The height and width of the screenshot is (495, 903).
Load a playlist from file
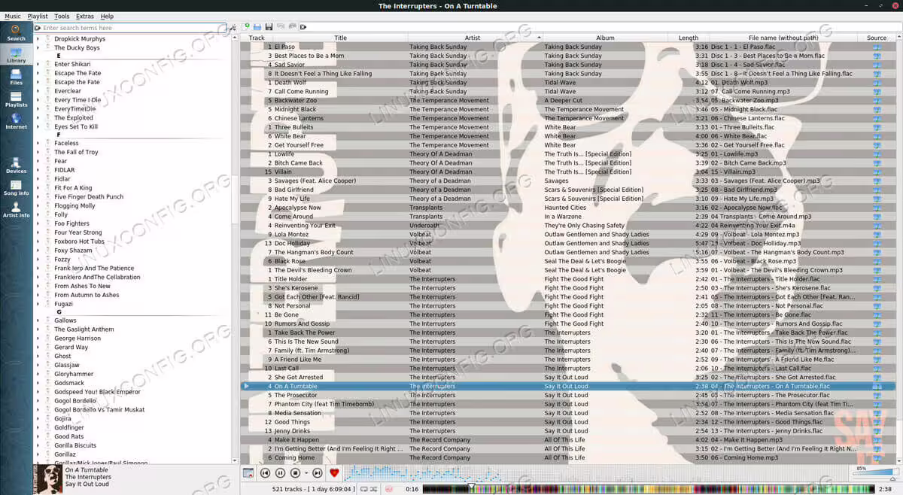click(x=257, y=27)
